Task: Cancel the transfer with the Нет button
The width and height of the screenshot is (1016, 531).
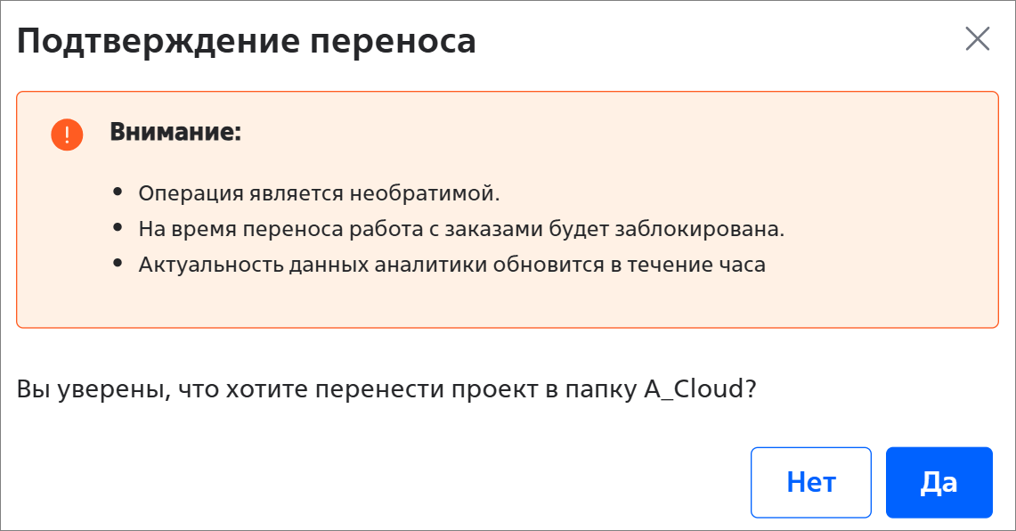Action: pyautogui.click(x=811, y=482)
